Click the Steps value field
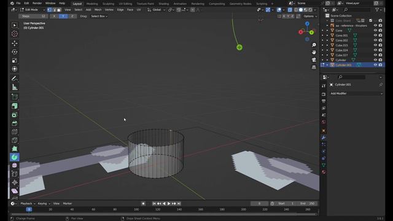 coord(33,16)
